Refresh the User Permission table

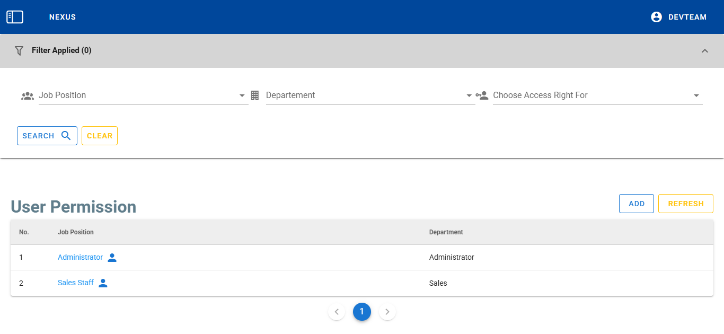(x=685, y=204)
